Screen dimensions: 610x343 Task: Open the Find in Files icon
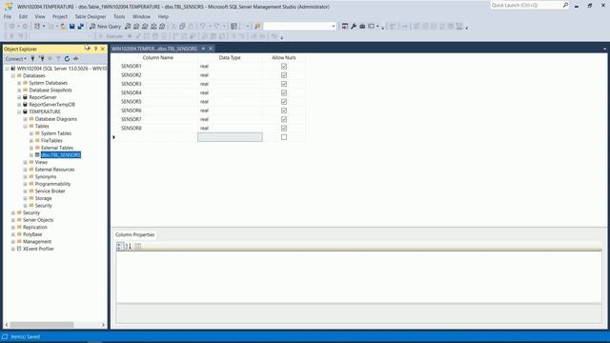[257, 26]
